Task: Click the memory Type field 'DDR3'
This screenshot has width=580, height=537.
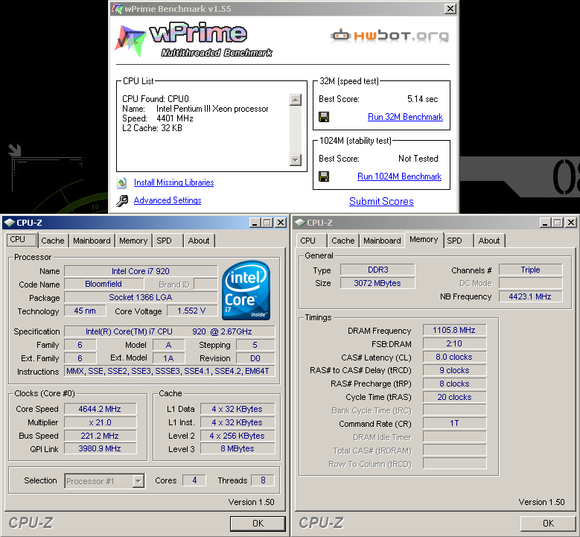Action: point(377,270)
